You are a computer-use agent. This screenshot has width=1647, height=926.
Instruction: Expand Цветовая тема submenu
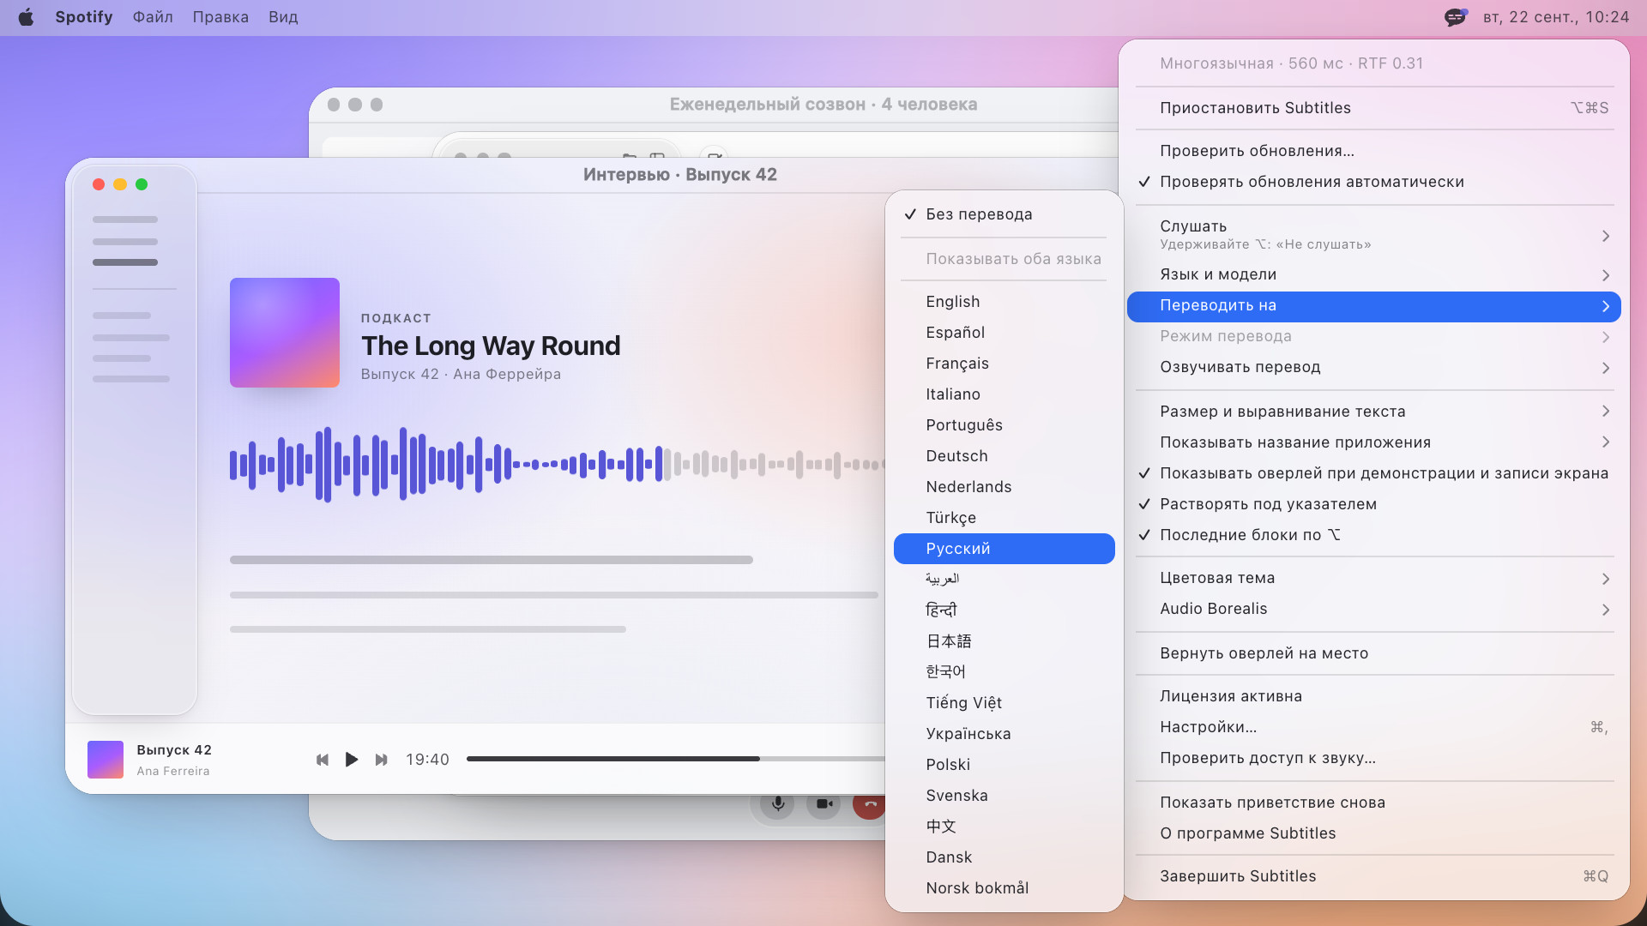[1374, 578]
